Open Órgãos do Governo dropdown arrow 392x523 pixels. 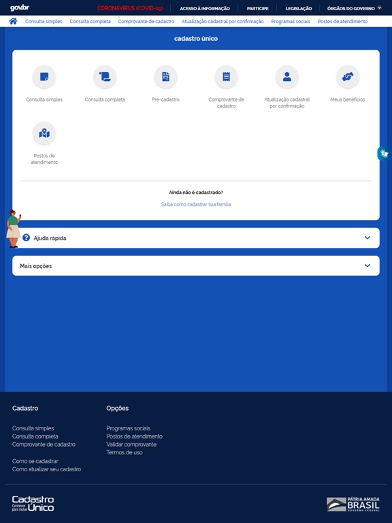[379, 8]
